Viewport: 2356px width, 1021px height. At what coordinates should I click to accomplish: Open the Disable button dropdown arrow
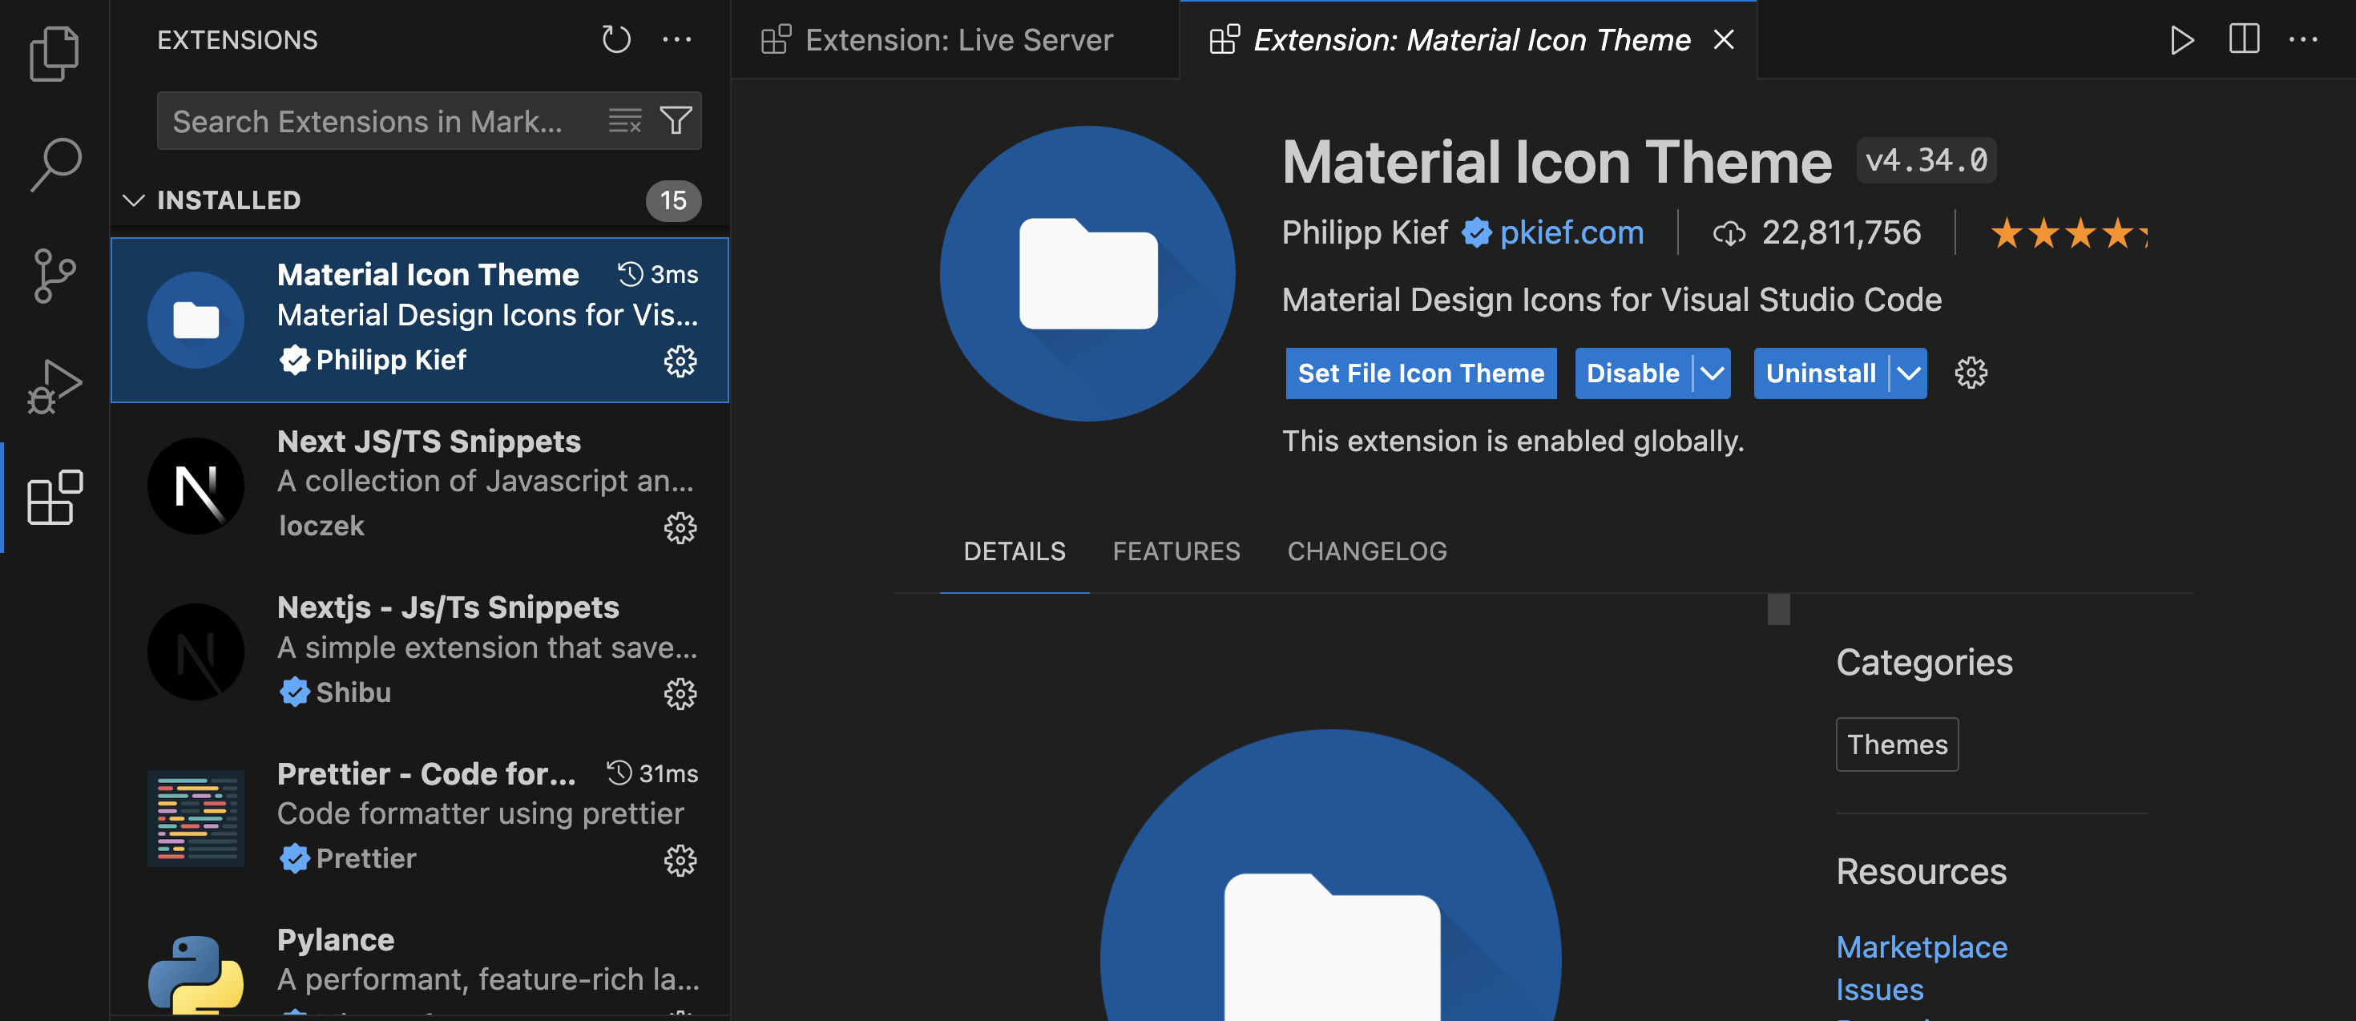(1713, 373)
